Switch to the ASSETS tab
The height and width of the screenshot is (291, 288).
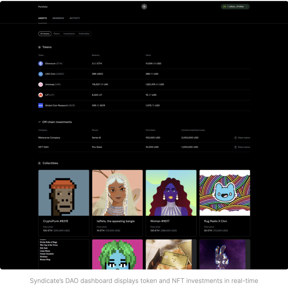(x=43, y=18)
